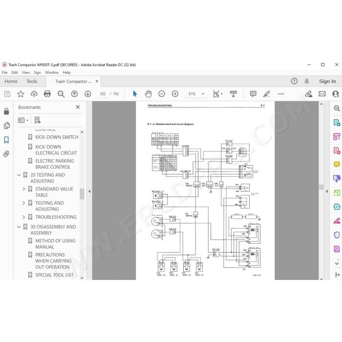Image resolution: width=342 pixels, height=342 pixels.
Task: Add a comment sticky note
Action: [x=253, y=94]
